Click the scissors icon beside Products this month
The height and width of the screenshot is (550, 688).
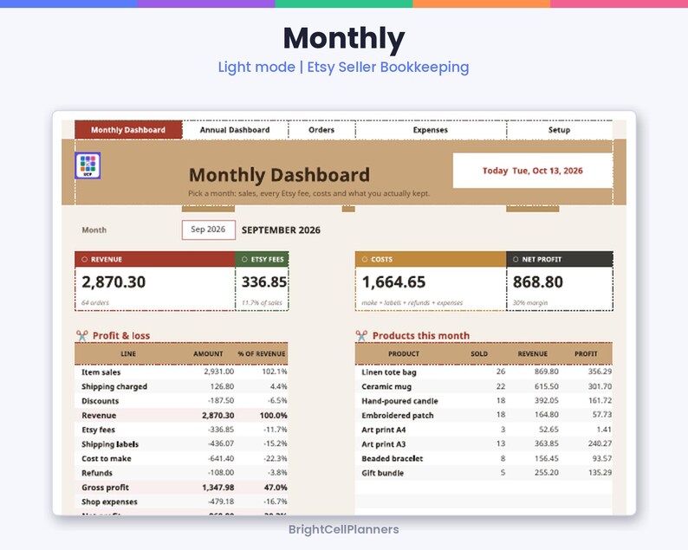(361, 335)
